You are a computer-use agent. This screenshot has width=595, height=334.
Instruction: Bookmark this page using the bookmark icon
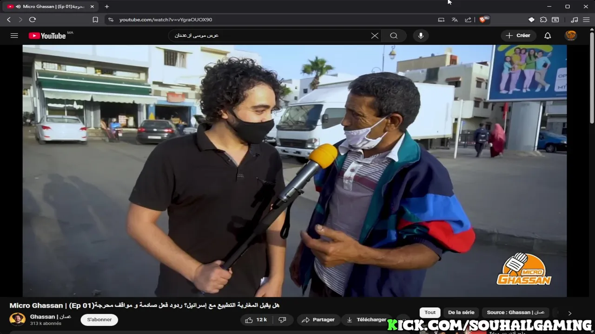(95, 19)
